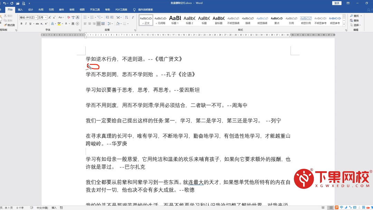Apply text highlight color

click(59, 23)
